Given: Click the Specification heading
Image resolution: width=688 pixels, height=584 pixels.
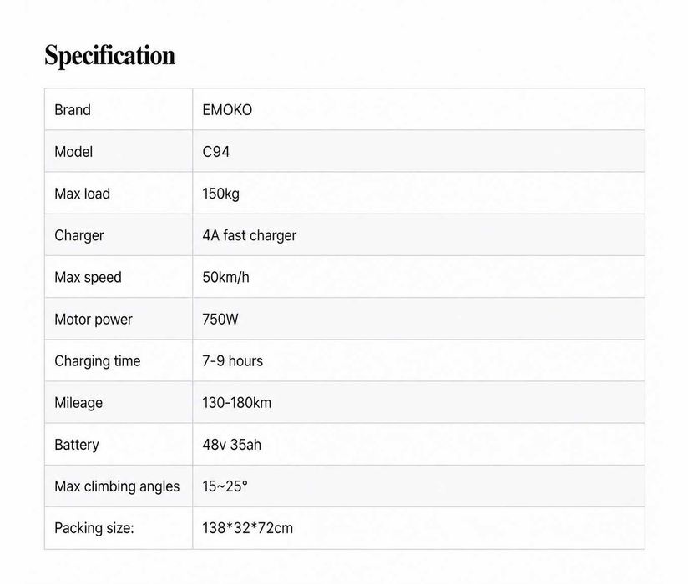Looking at the screenshot, I should point(109,56).
